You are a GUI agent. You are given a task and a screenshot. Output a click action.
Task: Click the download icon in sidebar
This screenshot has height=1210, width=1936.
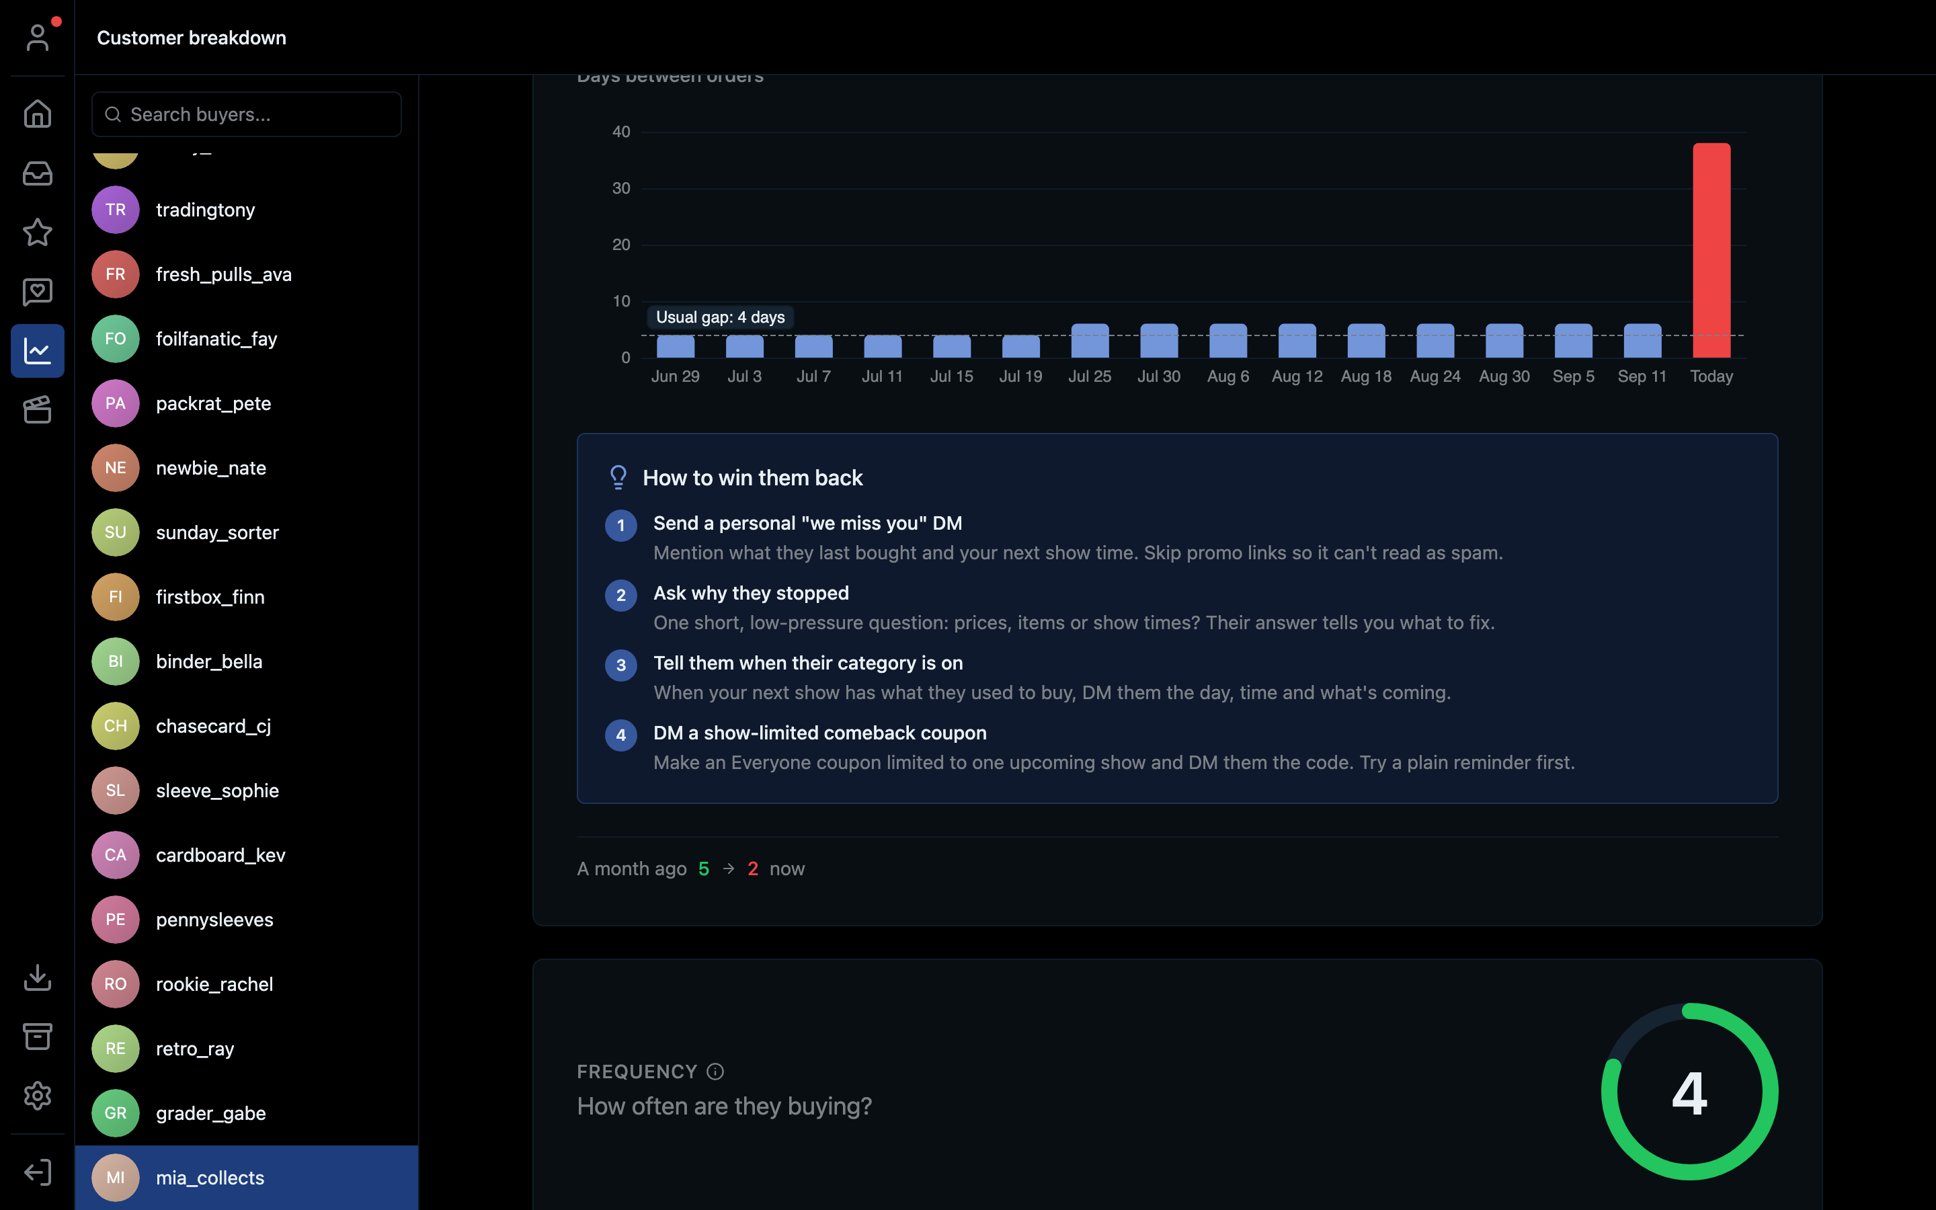[38, 977]
